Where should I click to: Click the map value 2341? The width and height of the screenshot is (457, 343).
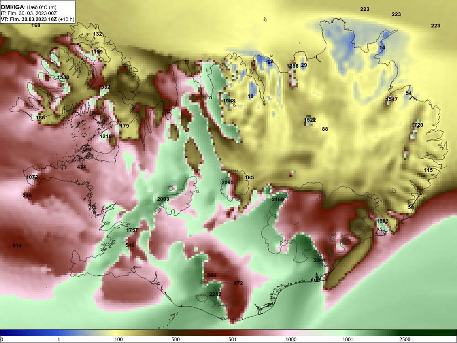pos(320,260)
